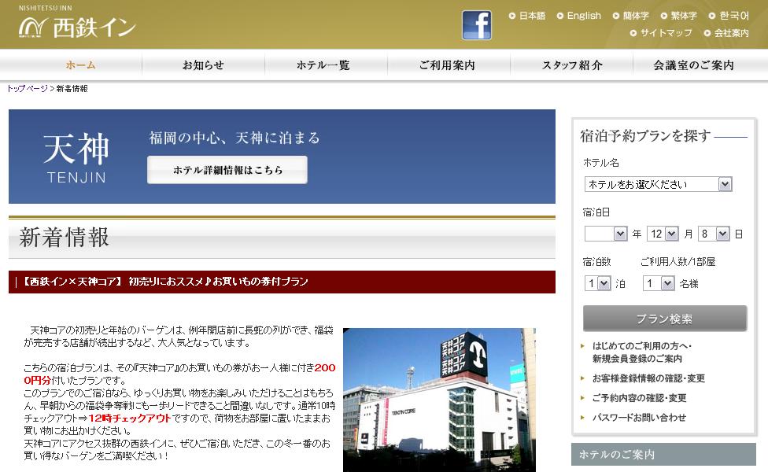The image size is (768, 472).
Task: Open お客様登録情報の確認・変更 link
Action: click(x=648, y=378)
